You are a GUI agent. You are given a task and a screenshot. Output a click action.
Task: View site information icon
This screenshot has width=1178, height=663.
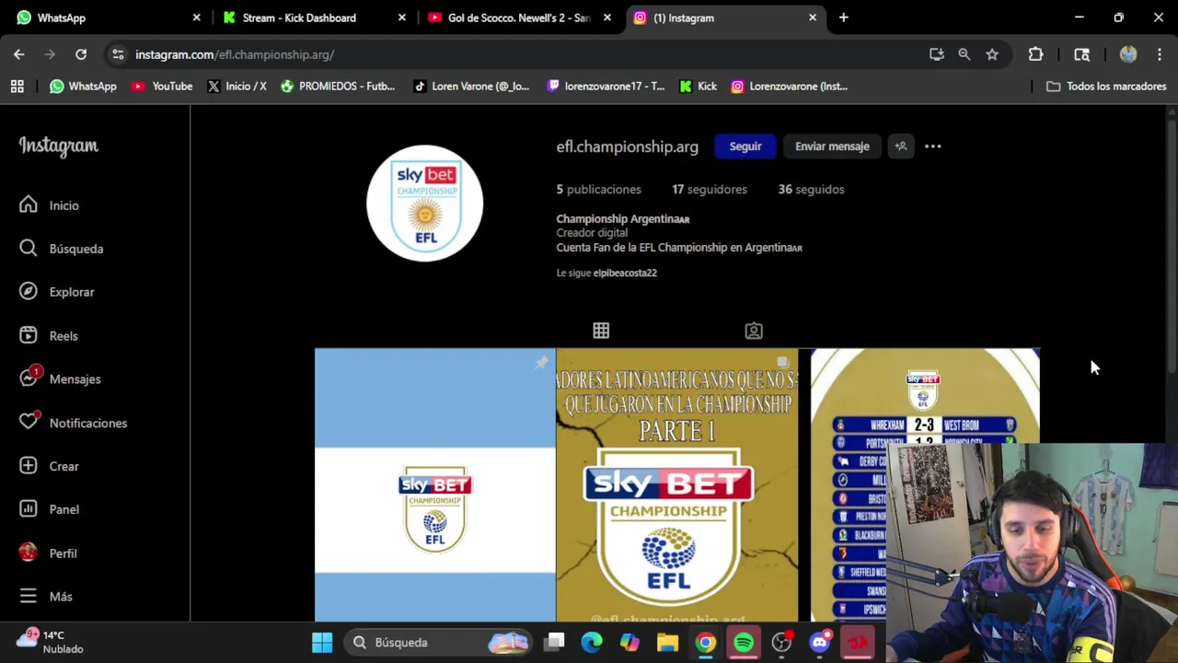pos(118,54)
